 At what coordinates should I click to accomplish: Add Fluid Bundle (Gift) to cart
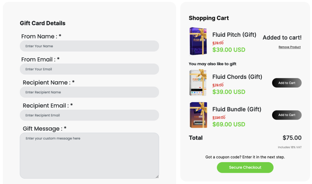pyautogui.click(x=287, y=115)
